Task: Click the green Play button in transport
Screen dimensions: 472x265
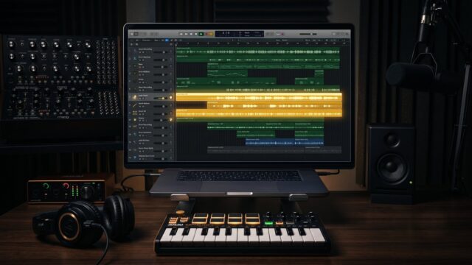Action: click(201, 34)
